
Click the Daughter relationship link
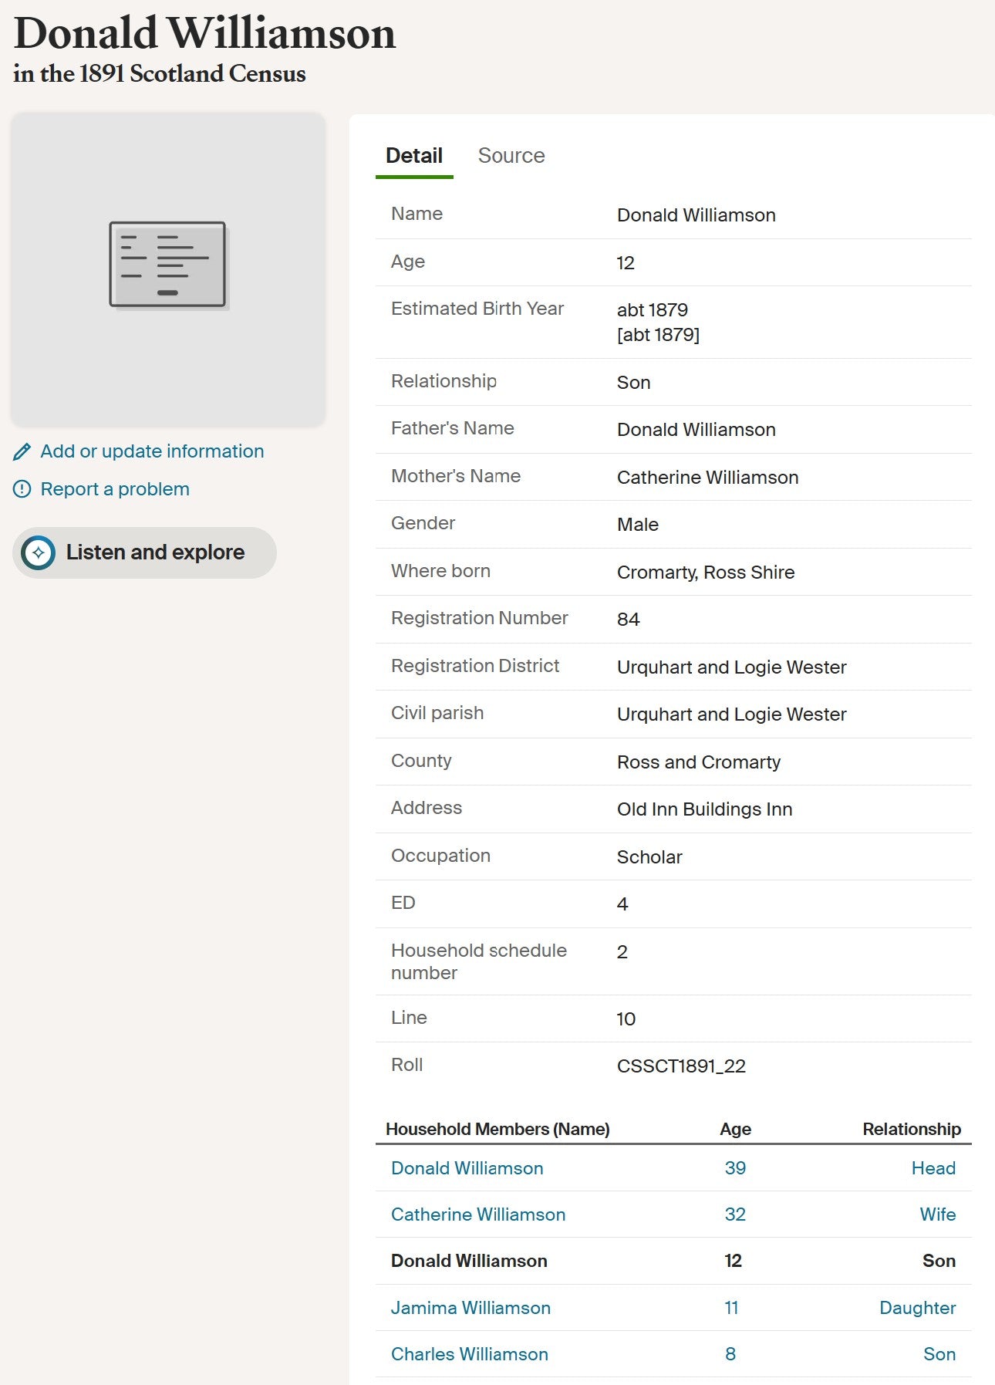(x=917, y=1308)
